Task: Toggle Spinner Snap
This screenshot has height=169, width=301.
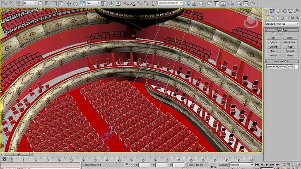Action: [x=146, y=3]
